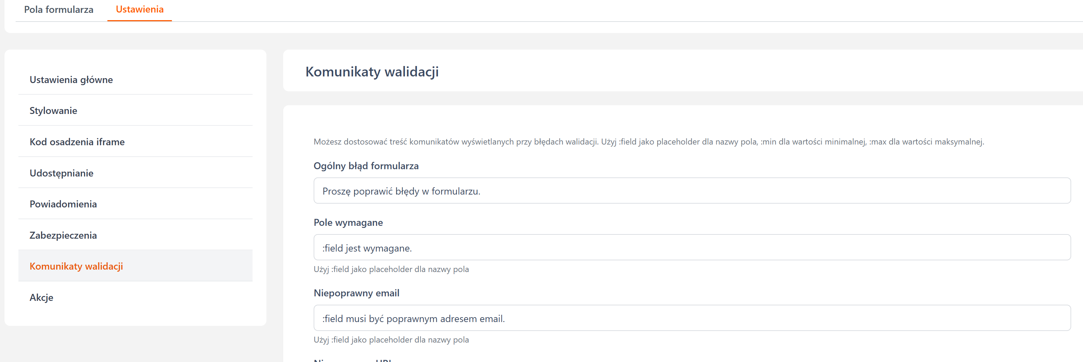Open Kod osadzenia iframe section
This screenshot has width=1083, height=362.
point(77,142)
